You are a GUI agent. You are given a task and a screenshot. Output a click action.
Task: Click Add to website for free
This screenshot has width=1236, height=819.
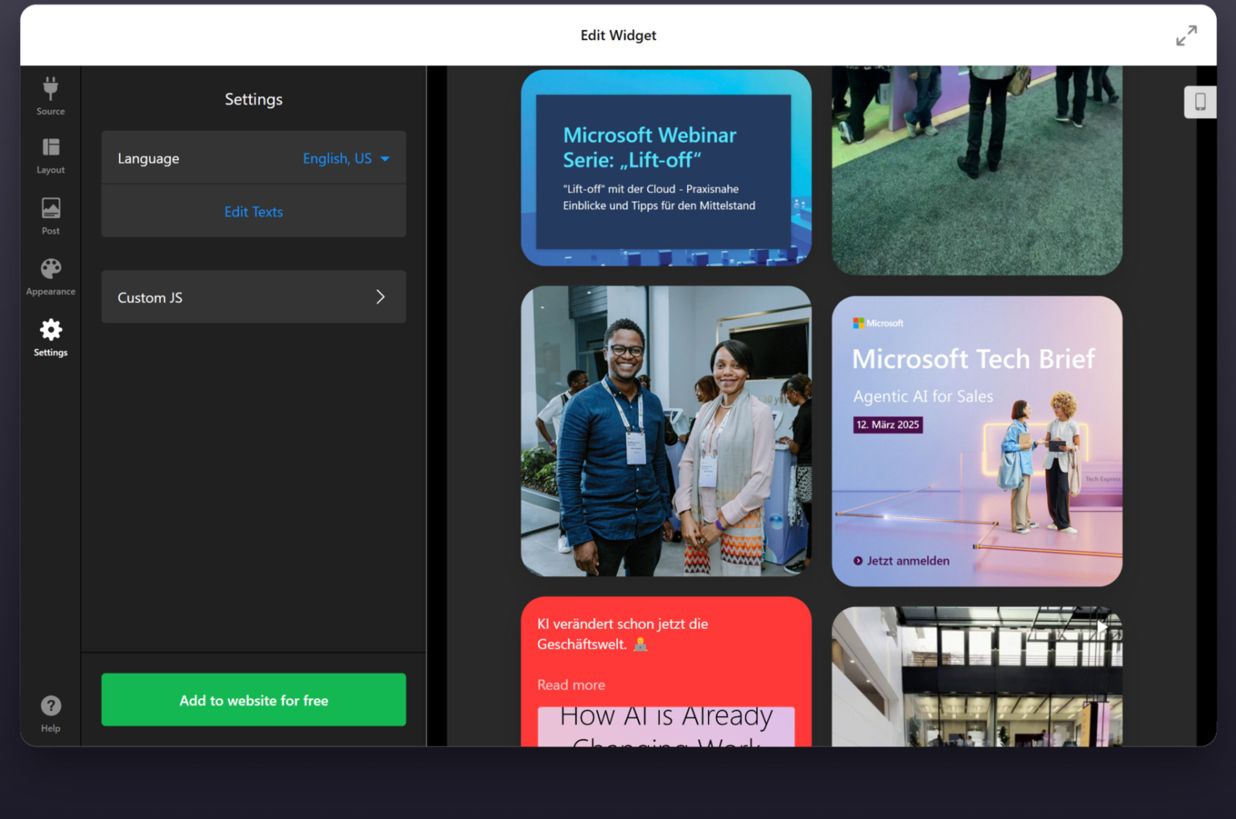coord(253,700)
